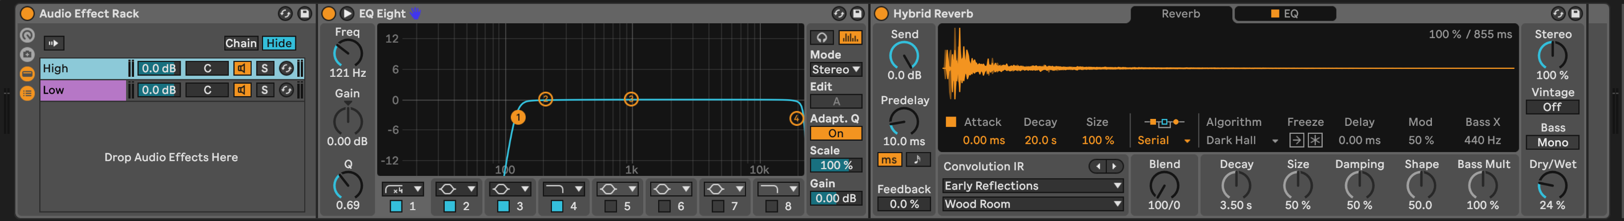Click the Freeze snowflake icon in Hybrid Reverb
The width and height of the screenshot is (1624, 221).
[1315, 140]
